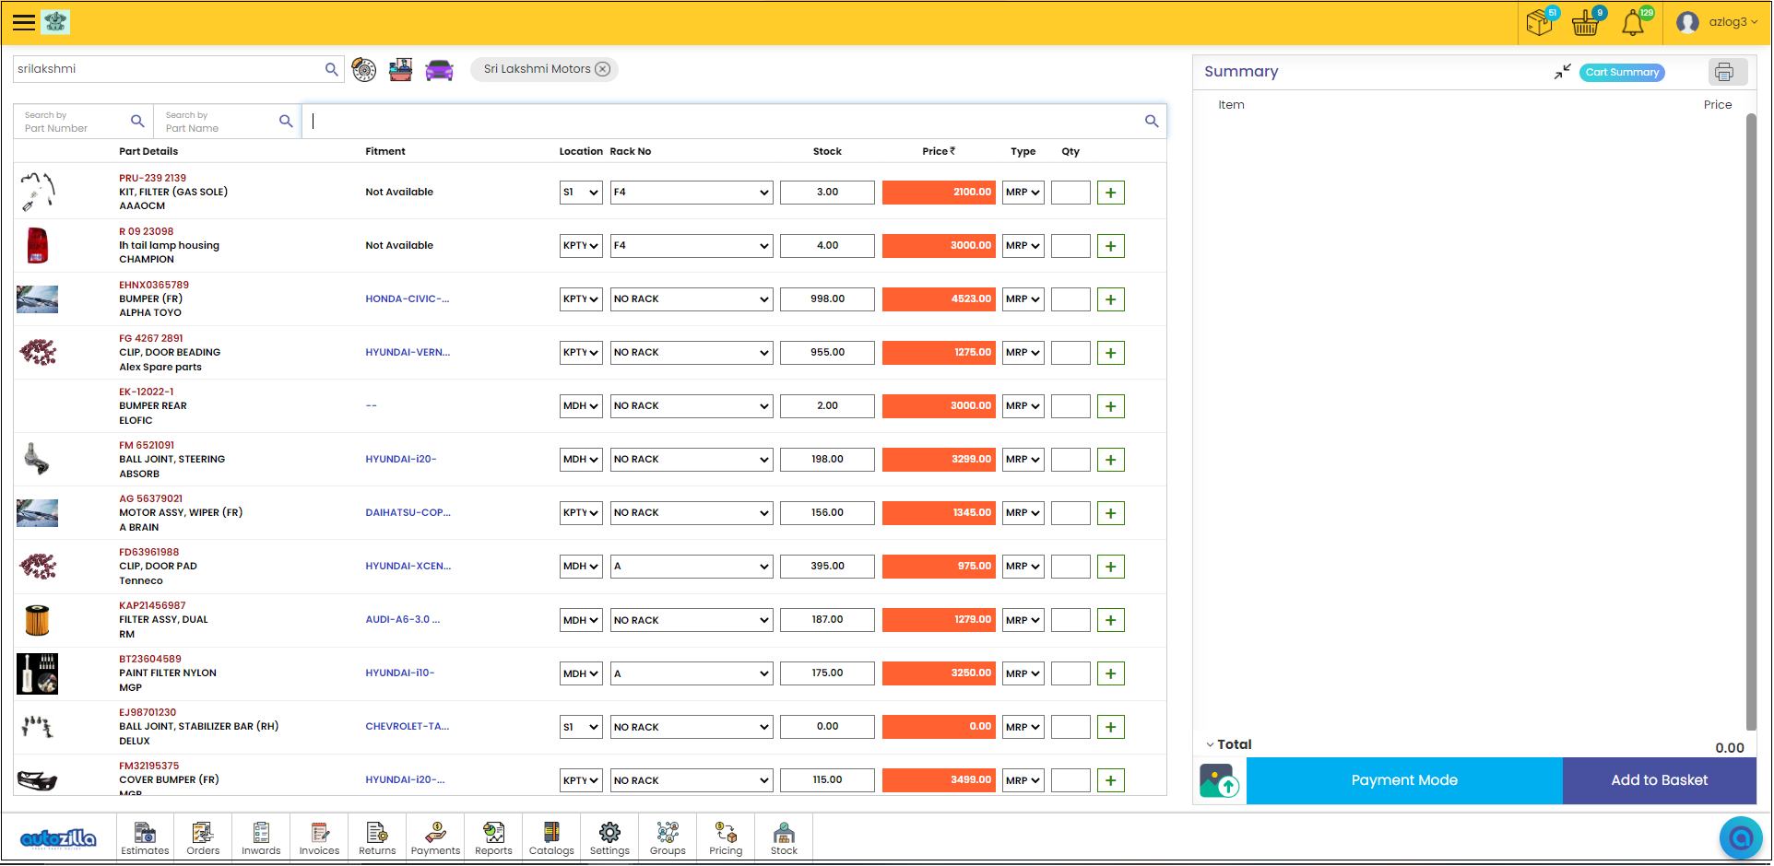1774x866 pixels.
Task: Open the hamburger menu
Action: tap(24, 22)
